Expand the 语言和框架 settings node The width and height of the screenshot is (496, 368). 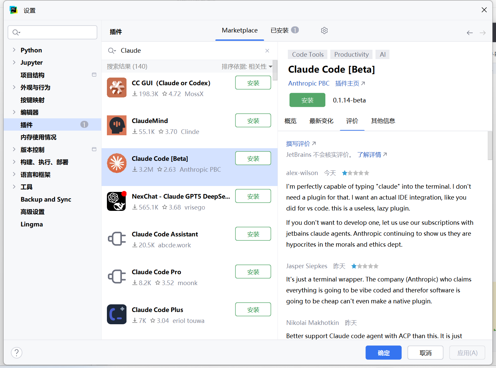(x=14, y=174)
